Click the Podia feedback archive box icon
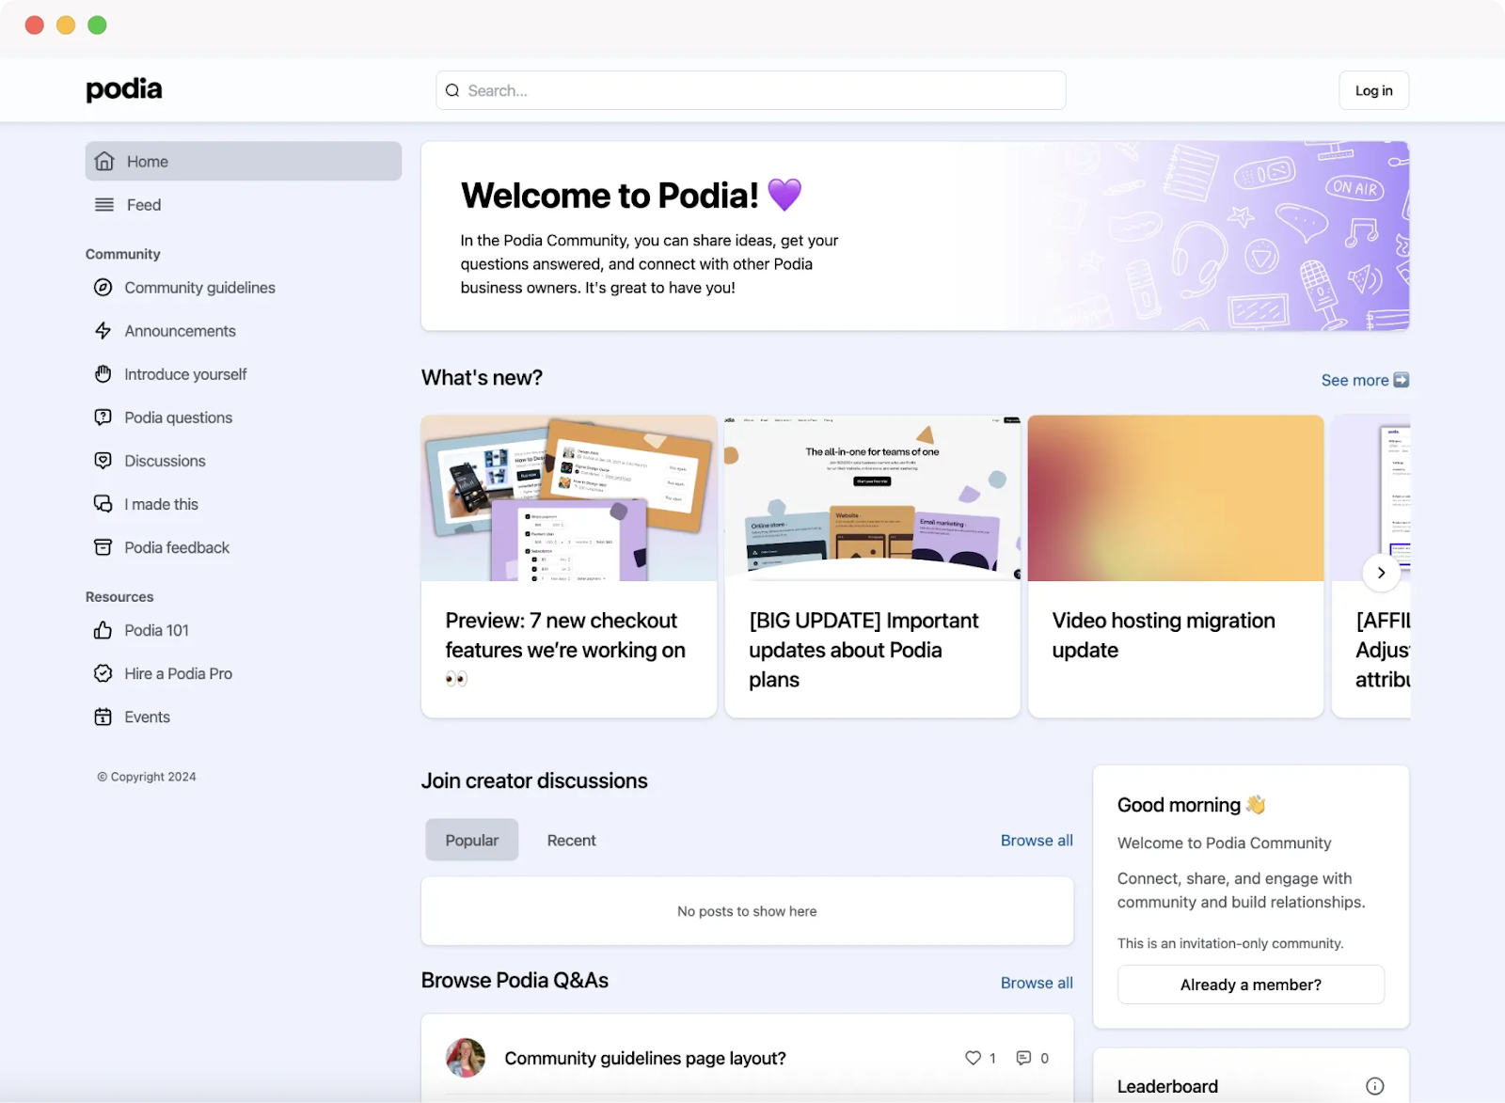Viewport: 1505px width, 1103px height. coord(103,547)
